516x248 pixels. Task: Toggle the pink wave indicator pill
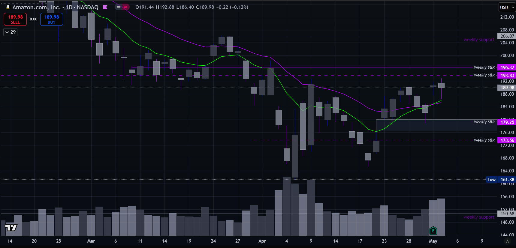[x=125, y=7]
